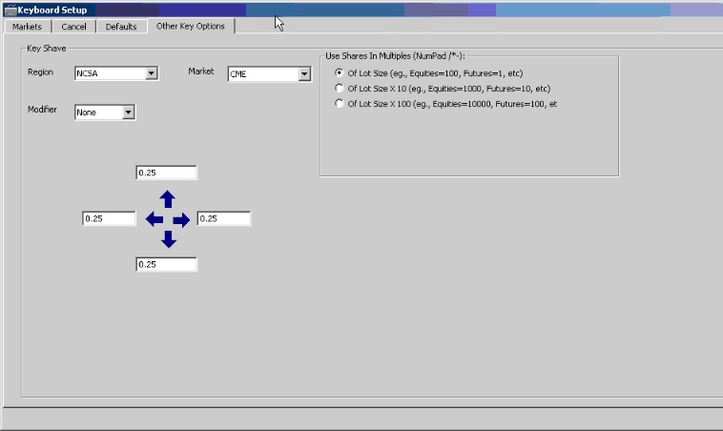This screenshot has width=723, height=431.
Task: Click the Keyboard Setup window title bar
Action: [382, 10]
